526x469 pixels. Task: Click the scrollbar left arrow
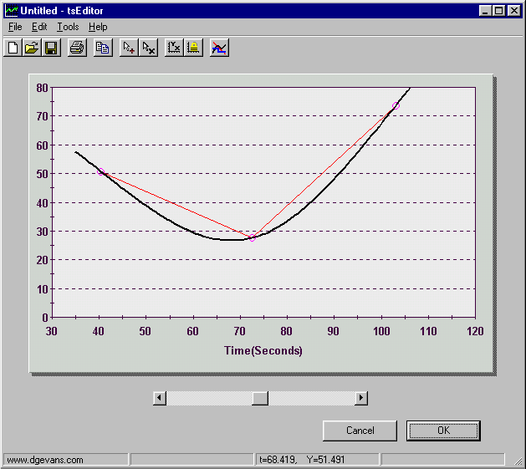[x=159, y=398]
